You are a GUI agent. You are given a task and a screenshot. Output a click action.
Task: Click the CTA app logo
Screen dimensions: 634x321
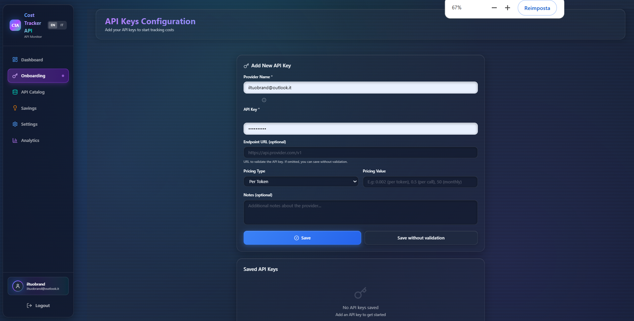(x=15, y=25)
